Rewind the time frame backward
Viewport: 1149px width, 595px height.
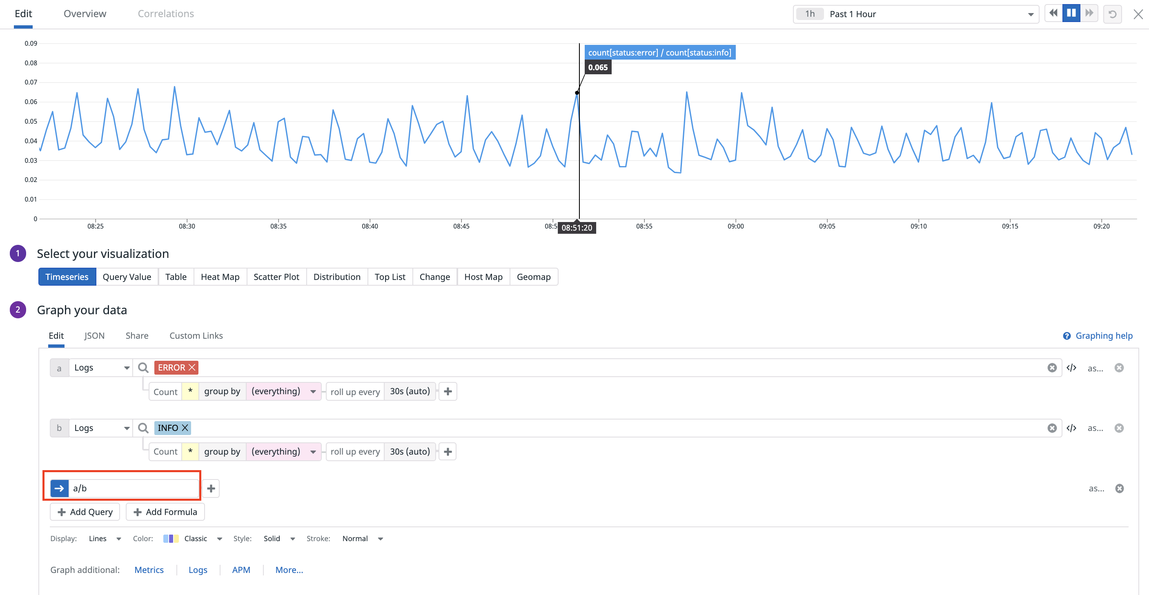[x=1053, y=13]
